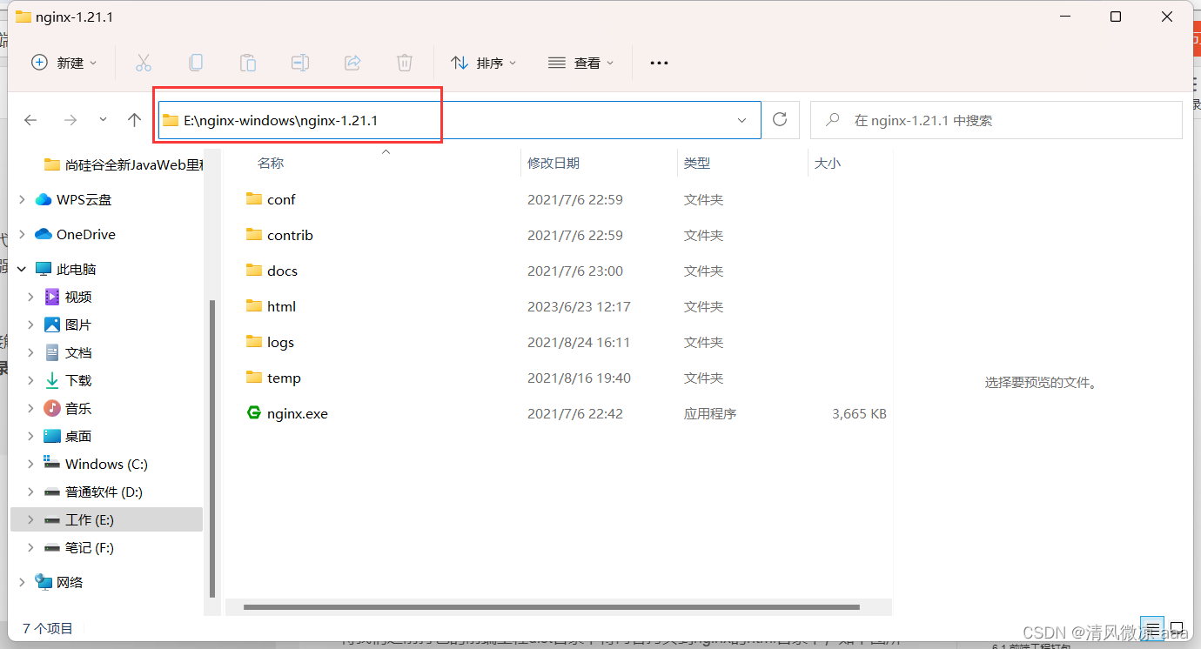The width and height of the screenshot is (1201, 649).
Task: Expand the Windows (C:) drive node
Action: (30, 464)
